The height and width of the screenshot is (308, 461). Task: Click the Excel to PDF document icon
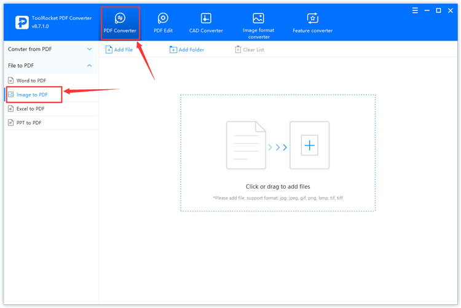[x=11, y=109]
